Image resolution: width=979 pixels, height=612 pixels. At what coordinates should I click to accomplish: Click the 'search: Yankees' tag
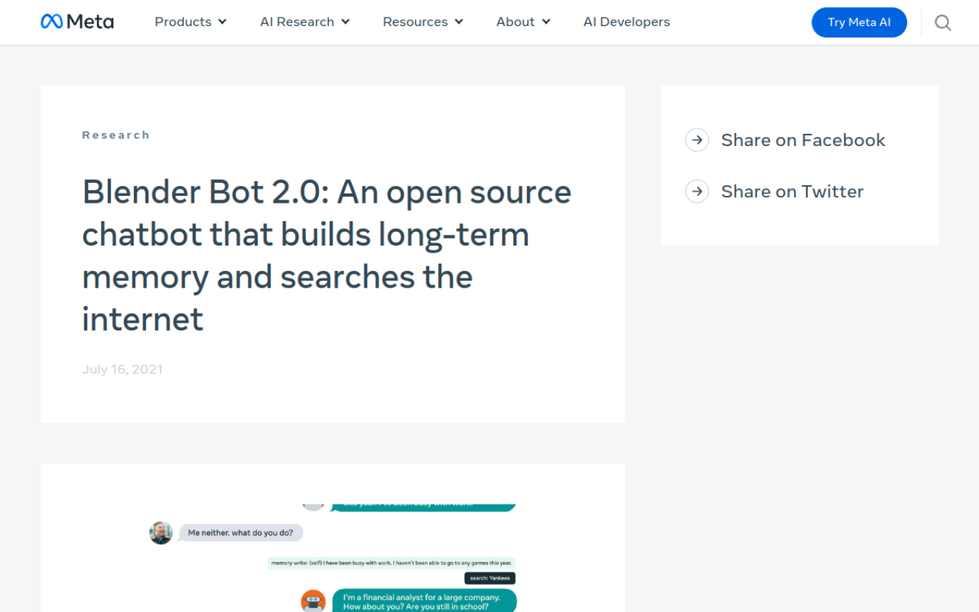pos(489,578)
